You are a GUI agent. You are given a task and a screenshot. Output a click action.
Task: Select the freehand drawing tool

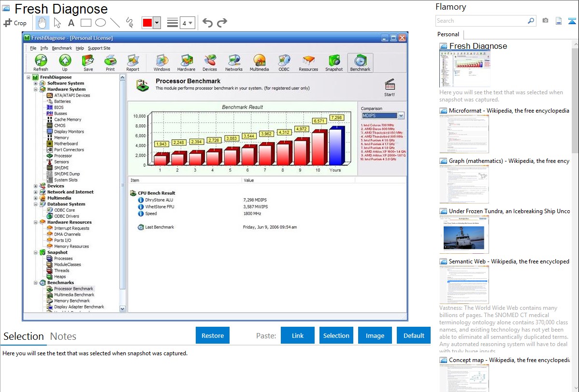coord(130,23)
